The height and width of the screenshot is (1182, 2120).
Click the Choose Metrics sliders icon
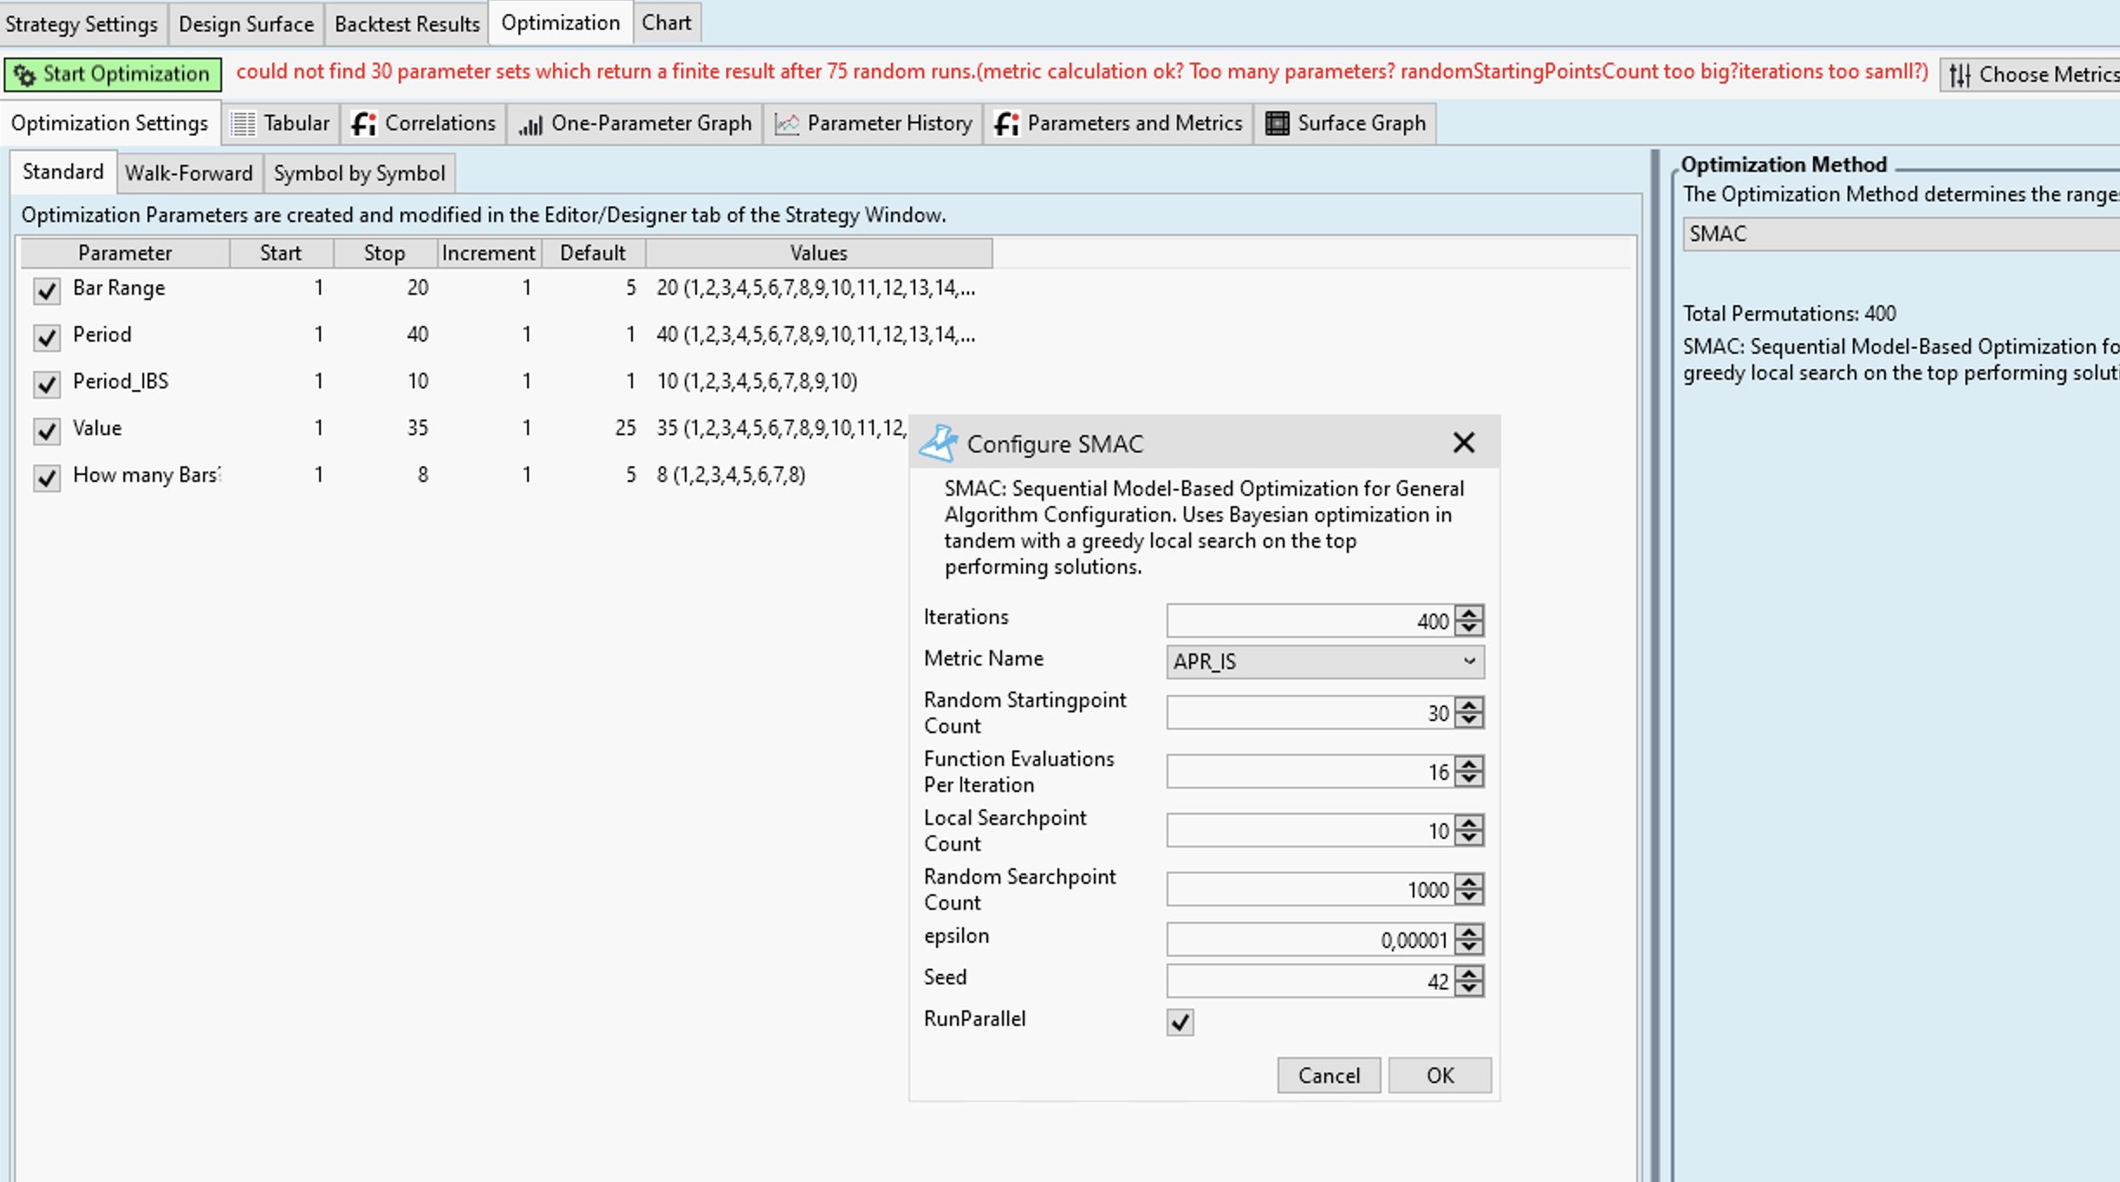pos(1960,75)
